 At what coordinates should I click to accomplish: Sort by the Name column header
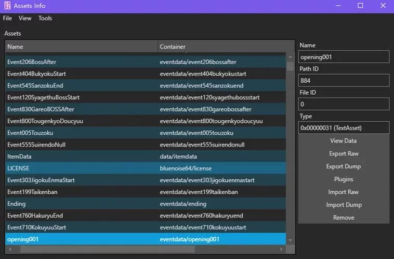(x=81, y=47)
